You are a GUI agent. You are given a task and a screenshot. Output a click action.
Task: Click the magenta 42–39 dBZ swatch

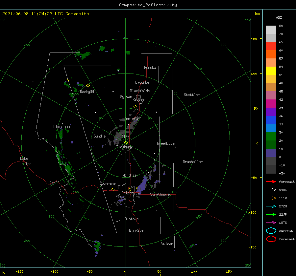pos(271,103)
